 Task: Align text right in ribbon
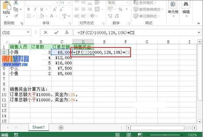coord(90,9)
